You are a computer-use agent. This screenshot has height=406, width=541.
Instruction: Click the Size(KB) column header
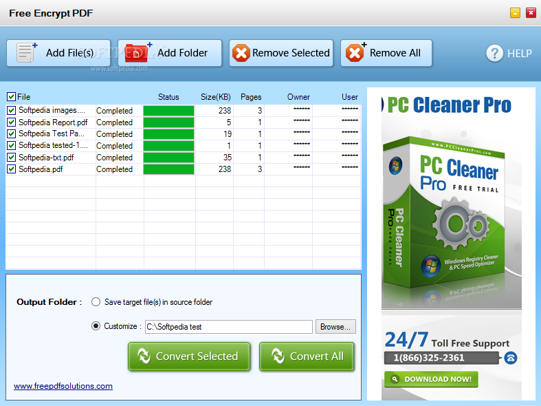(216, 97)
